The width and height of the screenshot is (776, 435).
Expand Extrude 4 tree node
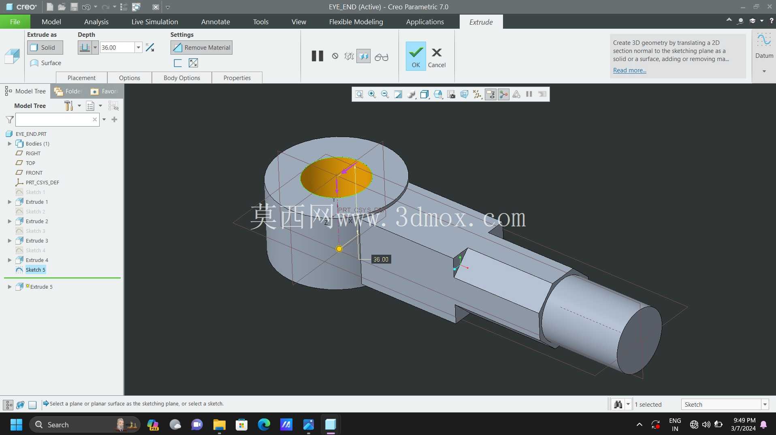click(x=9, y=260)
